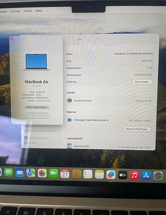Open the Hjælp menu
This screenshot has height=215, width=166.
[x=39, y=10]
